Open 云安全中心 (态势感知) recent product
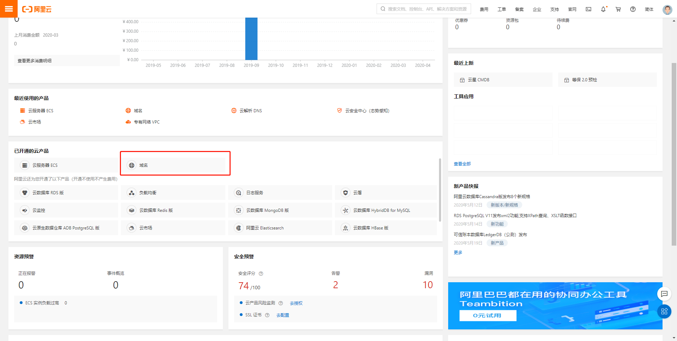Image resolution: width=677 pixels, height=341 pixels. (x=363, y=110)
